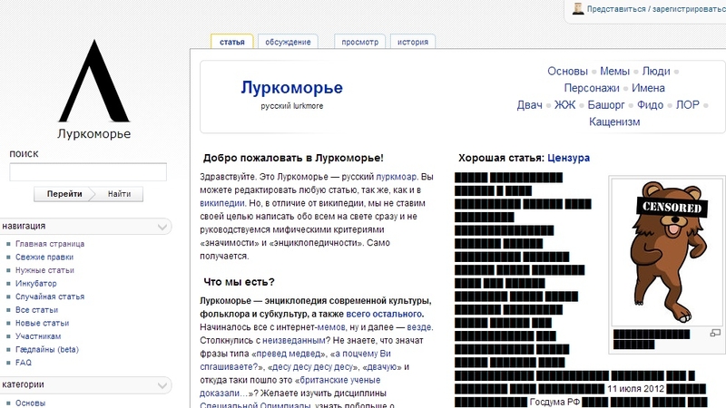
Task: Follow the википедии link
Action: coord(221,203)
